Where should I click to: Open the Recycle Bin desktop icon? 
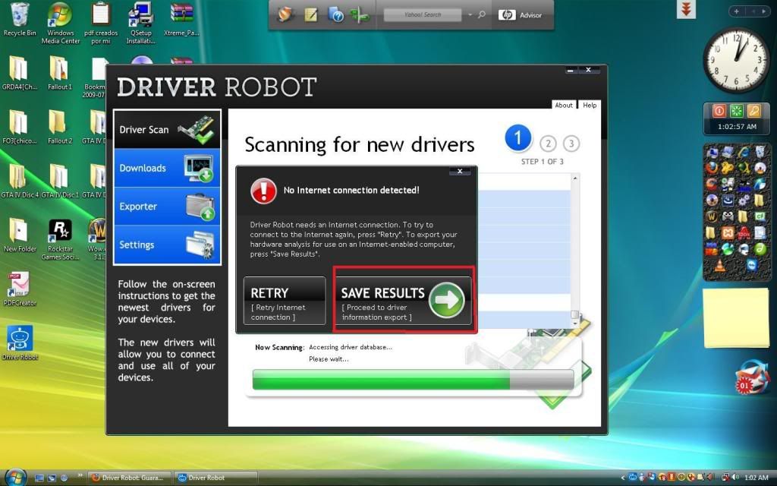[20, 20]
